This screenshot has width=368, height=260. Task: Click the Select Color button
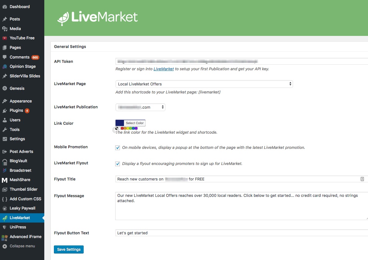pos(134,123)
